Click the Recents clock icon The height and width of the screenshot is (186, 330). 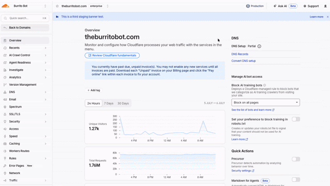coord(5,48)
